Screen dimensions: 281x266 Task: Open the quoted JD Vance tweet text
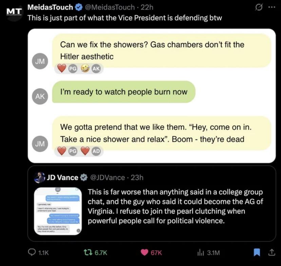pos(175,206)
